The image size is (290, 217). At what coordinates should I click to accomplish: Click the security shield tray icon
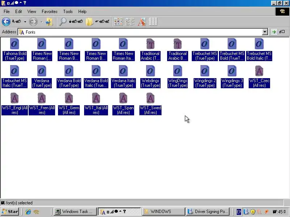(x=253, y=212)
